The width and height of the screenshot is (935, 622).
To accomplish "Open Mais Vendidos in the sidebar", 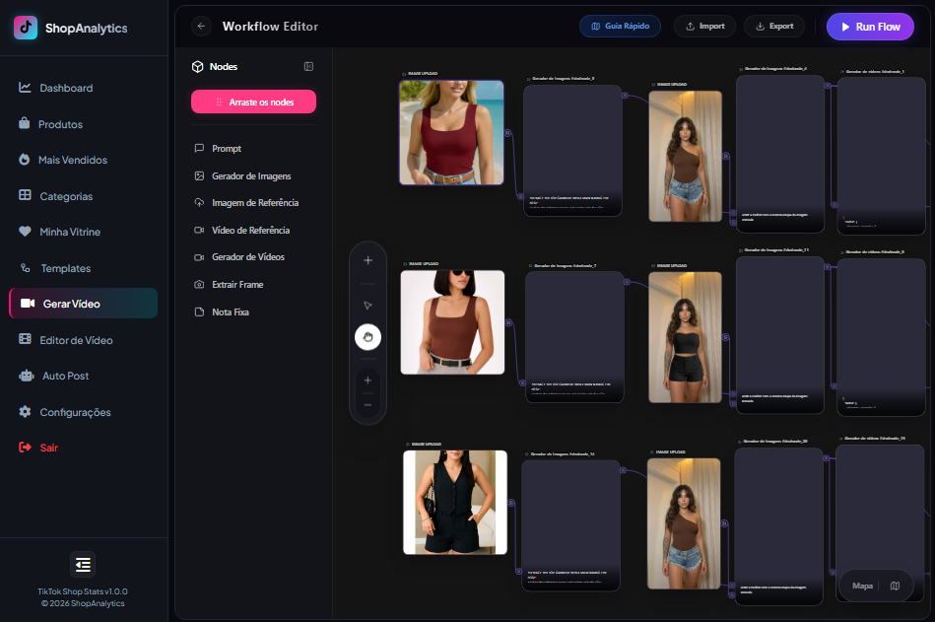I will pyautogui.click(x=84, y=160).
